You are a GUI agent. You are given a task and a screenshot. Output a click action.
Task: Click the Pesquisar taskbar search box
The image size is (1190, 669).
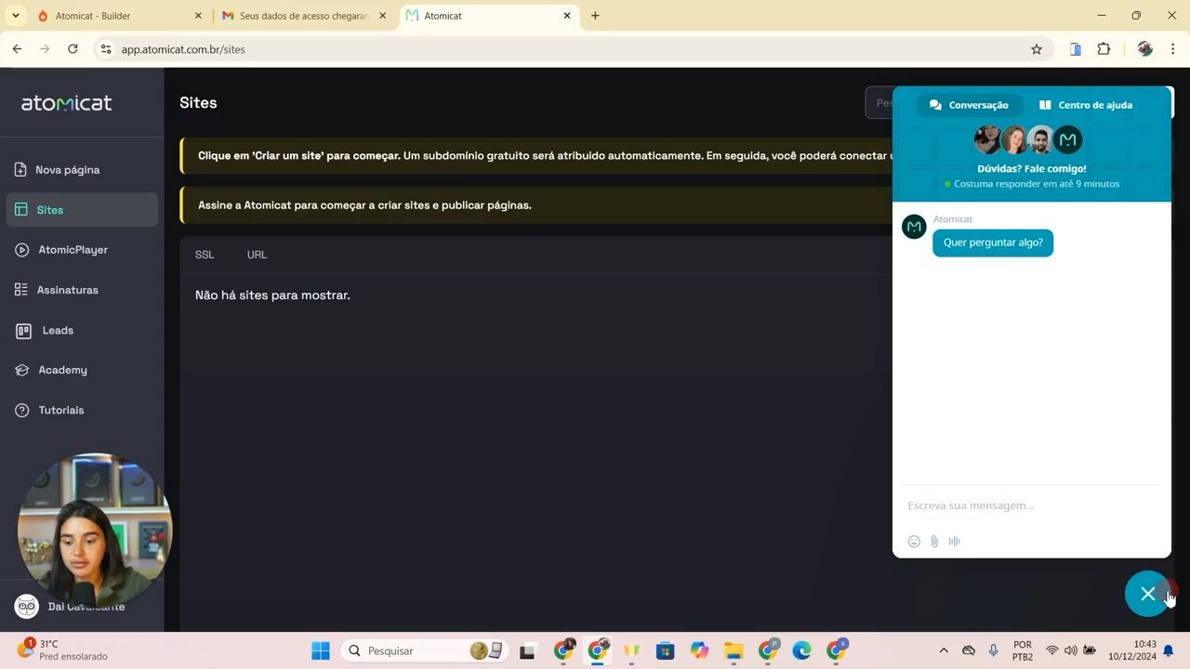tap(424, 650)
